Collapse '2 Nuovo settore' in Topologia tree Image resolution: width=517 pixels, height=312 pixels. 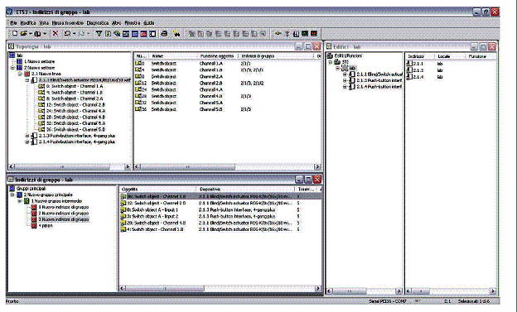coord(12,68)
